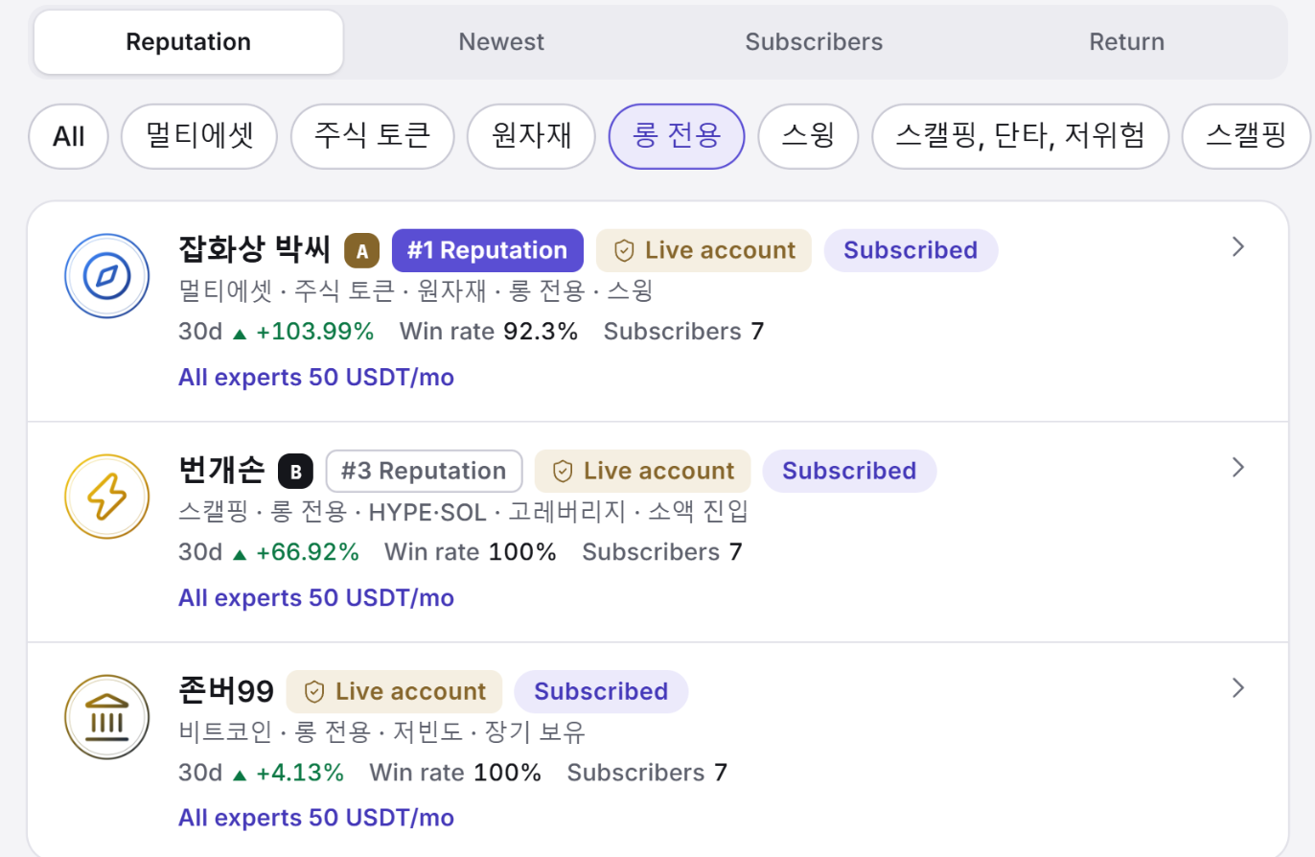The height and width of the screenshot is (857, 1315).
Task: Click the gold lightning bolt avatar of 번개손
Action: 106,498
